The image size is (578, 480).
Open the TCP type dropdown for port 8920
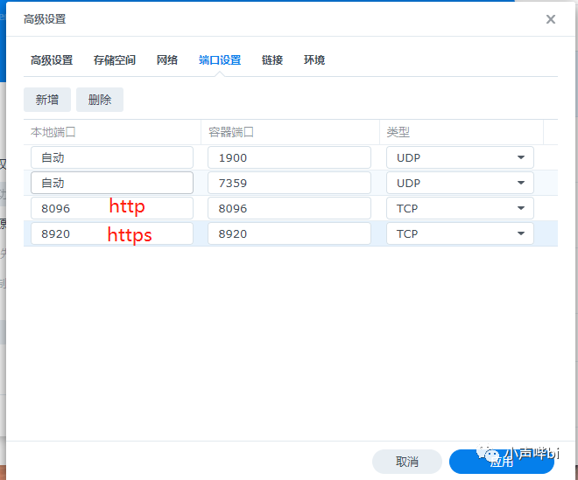tap(460, 233)
